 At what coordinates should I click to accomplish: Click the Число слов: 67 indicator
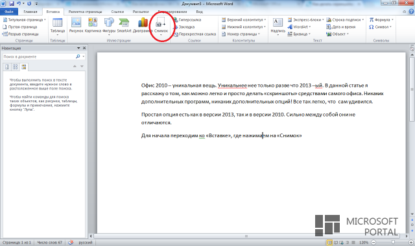click(x=49, y=242)
